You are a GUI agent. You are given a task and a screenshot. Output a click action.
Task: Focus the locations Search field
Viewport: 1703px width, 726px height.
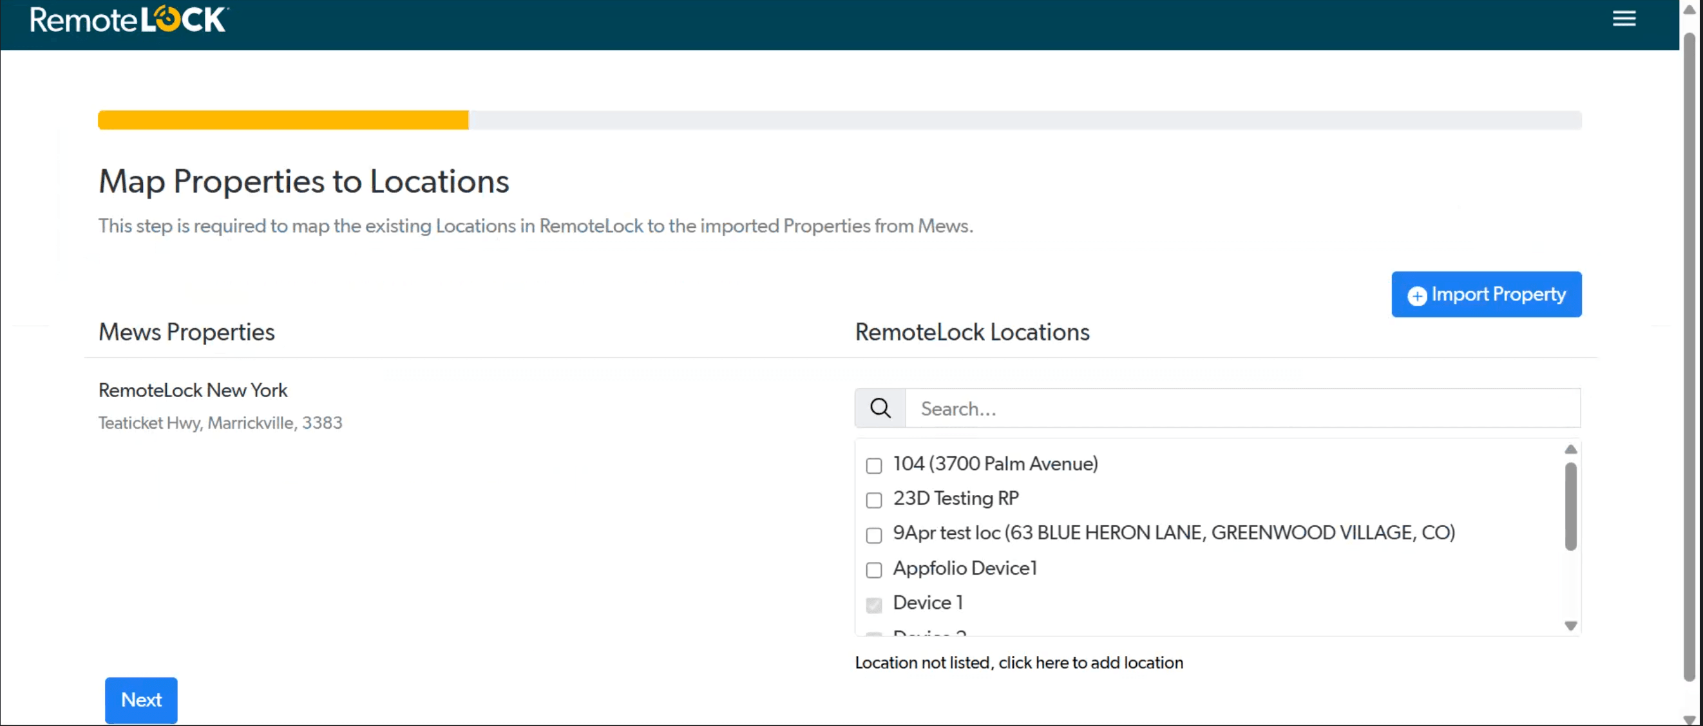click(x=1242, y=408)
